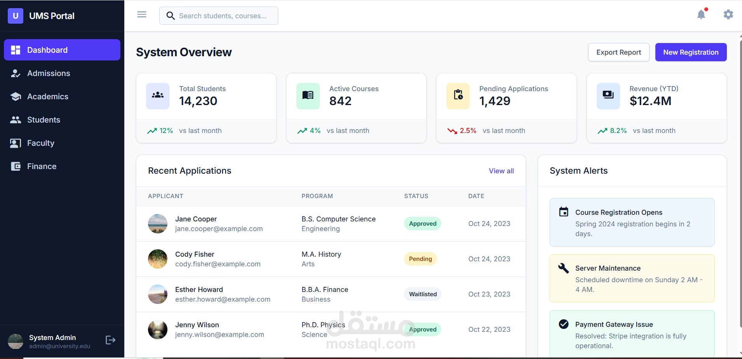The height and width of the screenshot is (359, 742).
Task: Click Jane Cooper's Approved status badge
Action: pyautogui.click(x=423, y=224)
